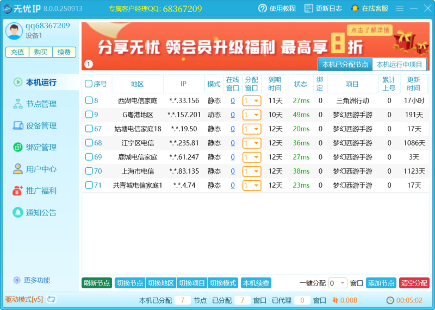Check the select-all 序号 header checkbox

click(89, 84)
